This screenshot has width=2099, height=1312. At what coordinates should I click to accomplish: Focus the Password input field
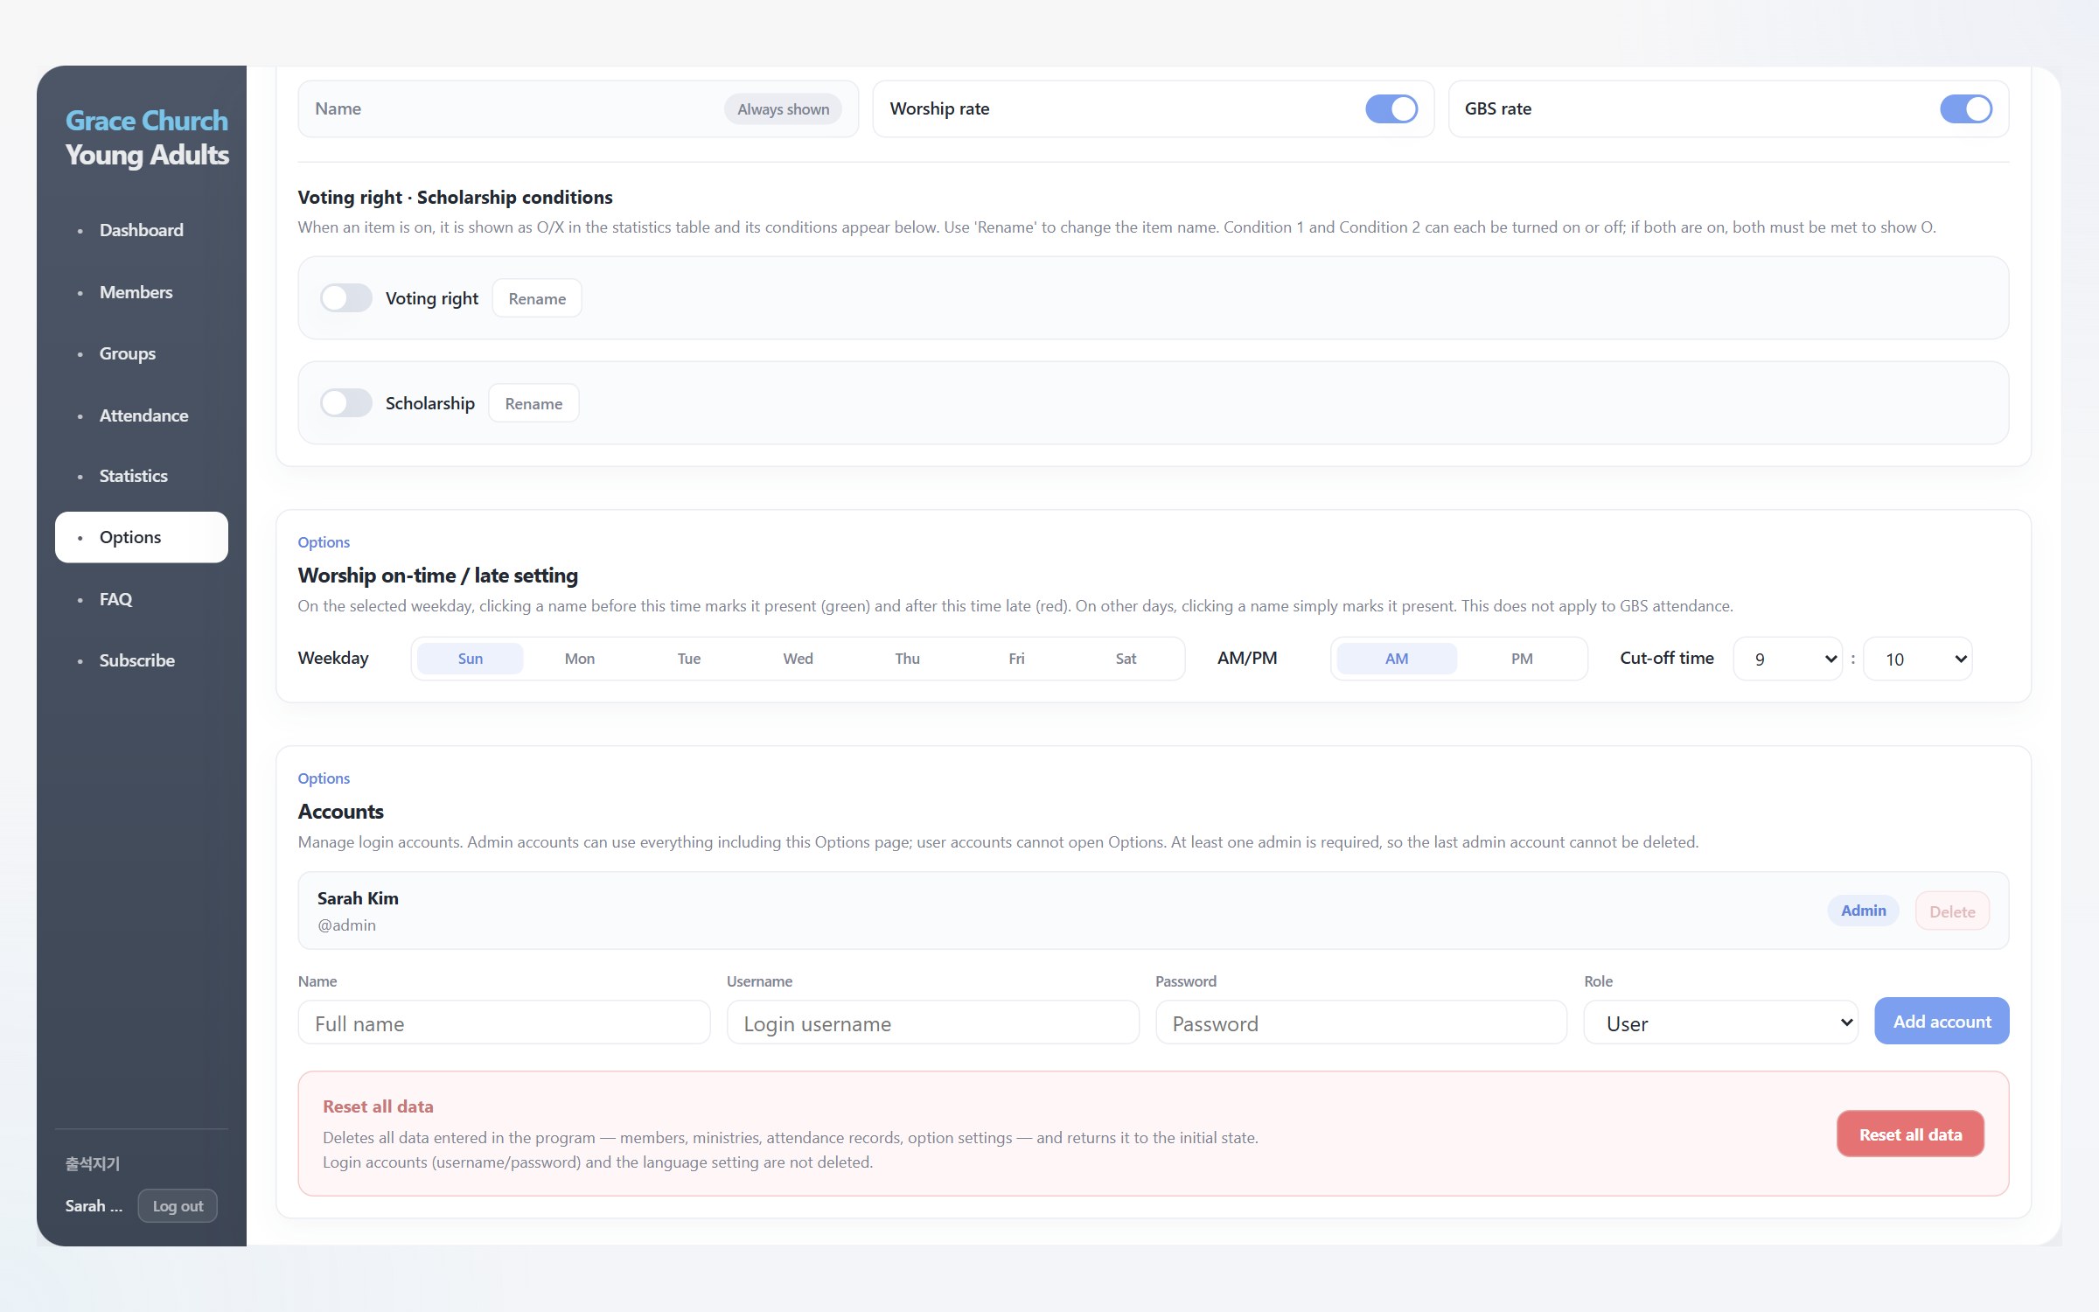tap(1361, 1022)
